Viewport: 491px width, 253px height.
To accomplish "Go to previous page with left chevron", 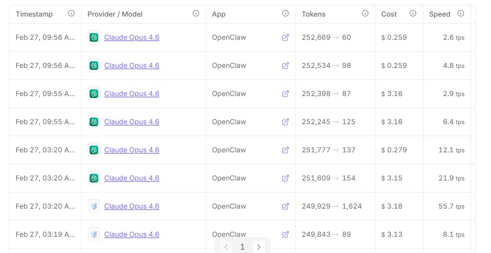I will [226, 247].
